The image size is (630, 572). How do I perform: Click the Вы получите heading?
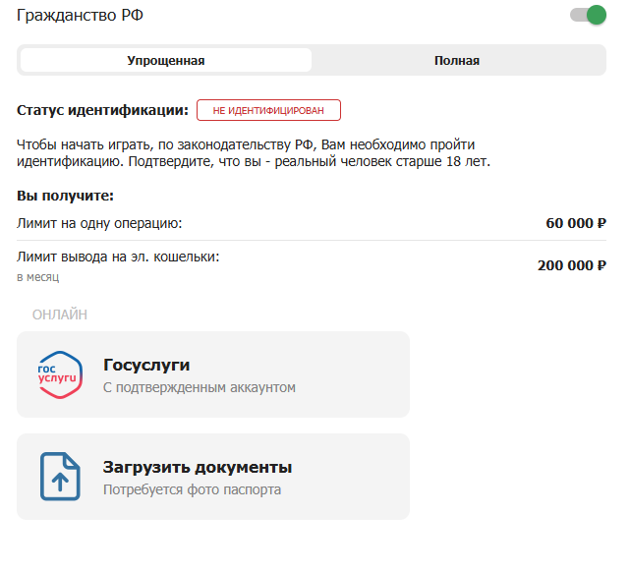pos(65,196)
